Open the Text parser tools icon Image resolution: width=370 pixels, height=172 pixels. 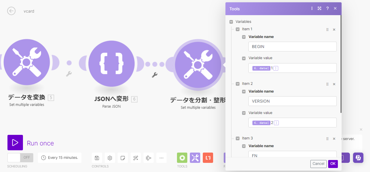click(x=208, y=157)
